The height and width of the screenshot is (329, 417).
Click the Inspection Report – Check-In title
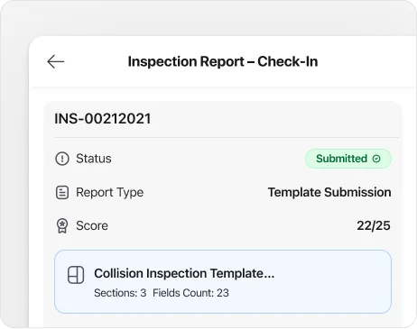(x=223, y=61)
